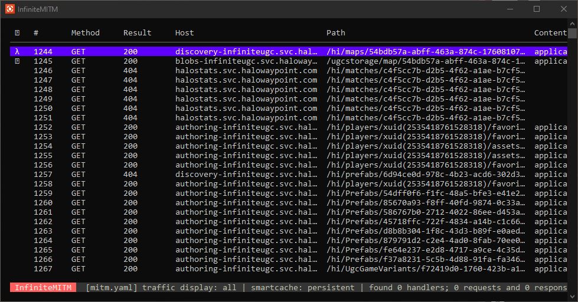Viewport: 578px width, 302px height.
Task: Click the InfiniteMITM window title text
Action: coord(38,9)
